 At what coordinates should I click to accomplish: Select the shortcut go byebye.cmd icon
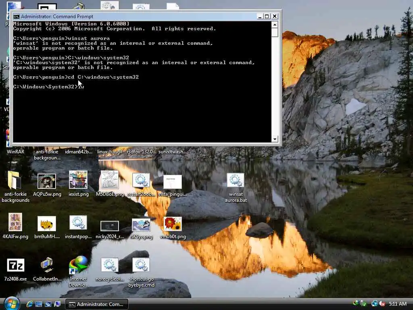pos(141,272)
